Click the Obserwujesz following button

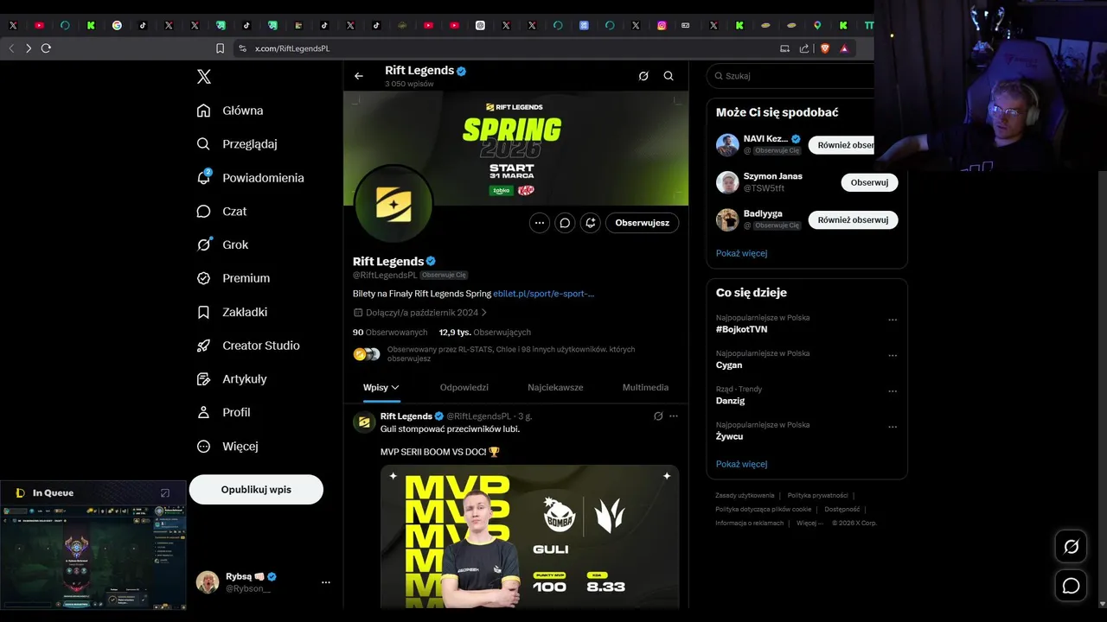click(x=643, y=223)
